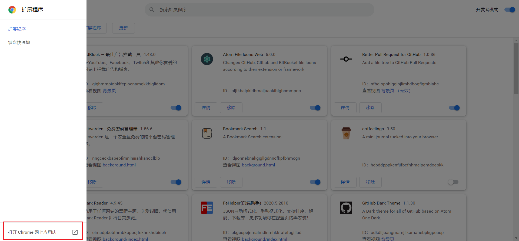The image size is (519, 241).
Task: Turn off 开发者模式 toggle
Action: click(x=510, y=10)
